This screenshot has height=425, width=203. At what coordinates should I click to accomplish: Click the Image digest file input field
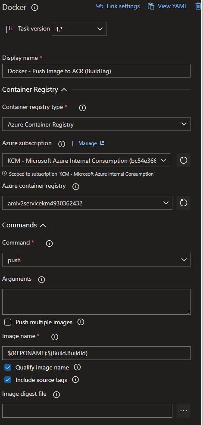(87, 411)
